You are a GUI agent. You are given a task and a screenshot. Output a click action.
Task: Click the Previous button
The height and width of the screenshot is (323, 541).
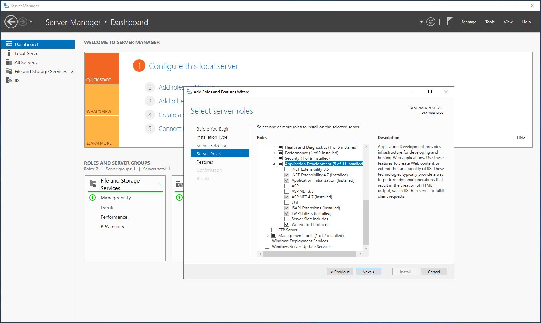tap(340, 272)
